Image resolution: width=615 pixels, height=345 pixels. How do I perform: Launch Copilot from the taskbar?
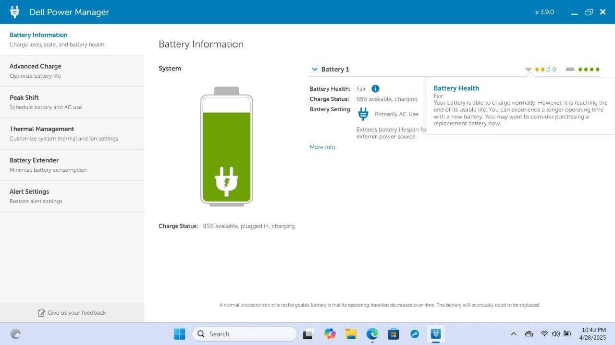coord(330,334)
